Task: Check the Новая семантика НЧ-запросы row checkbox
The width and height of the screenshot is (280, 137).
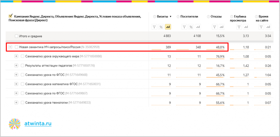Action: tap(17, 47)
